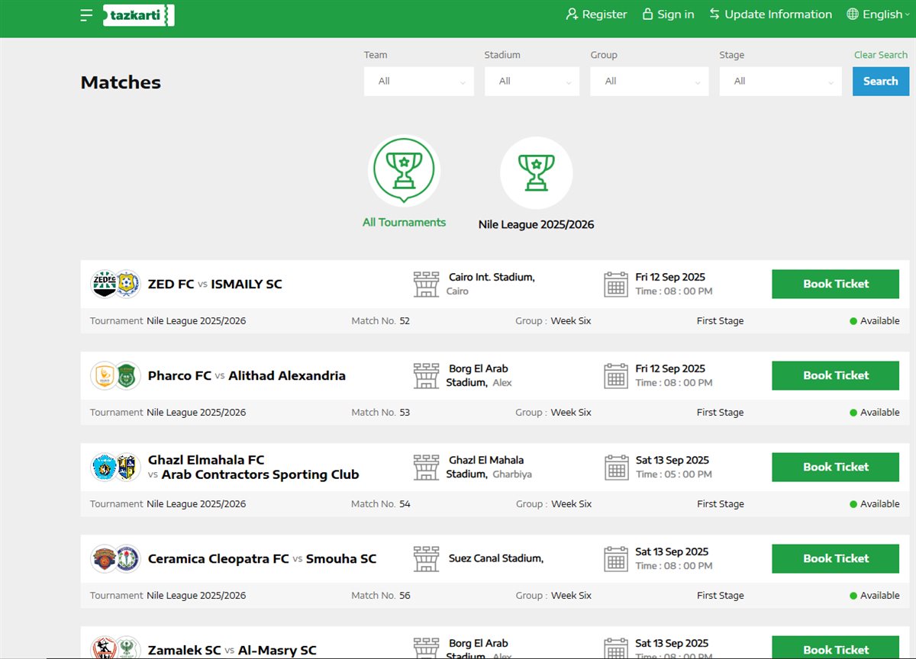This screenshot has width=916, height=659.
Task: Click ZED FC team logo
Action: [x=104, y=284]
